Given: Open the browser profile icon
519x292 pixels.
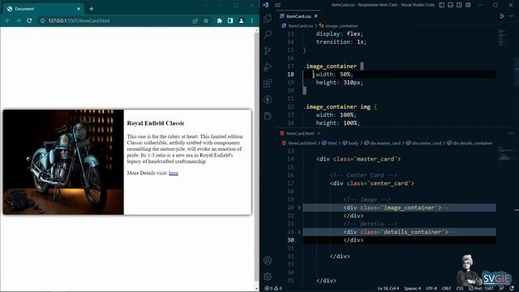Looking at the screenshot, I should click(242, 20).
